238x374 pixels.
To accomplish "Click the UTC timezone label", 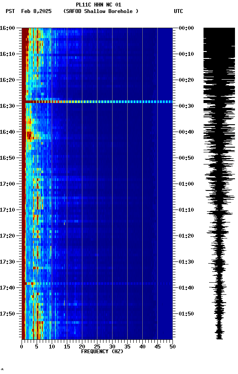I will click(x=178, y=11).
